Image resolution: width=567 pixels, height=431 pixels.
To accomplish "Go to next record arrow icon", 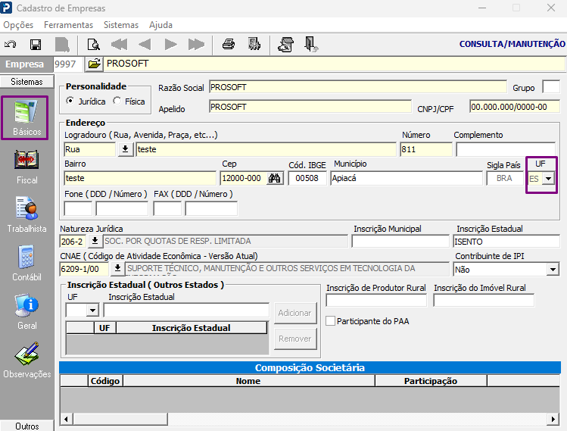I will (170, 45).
